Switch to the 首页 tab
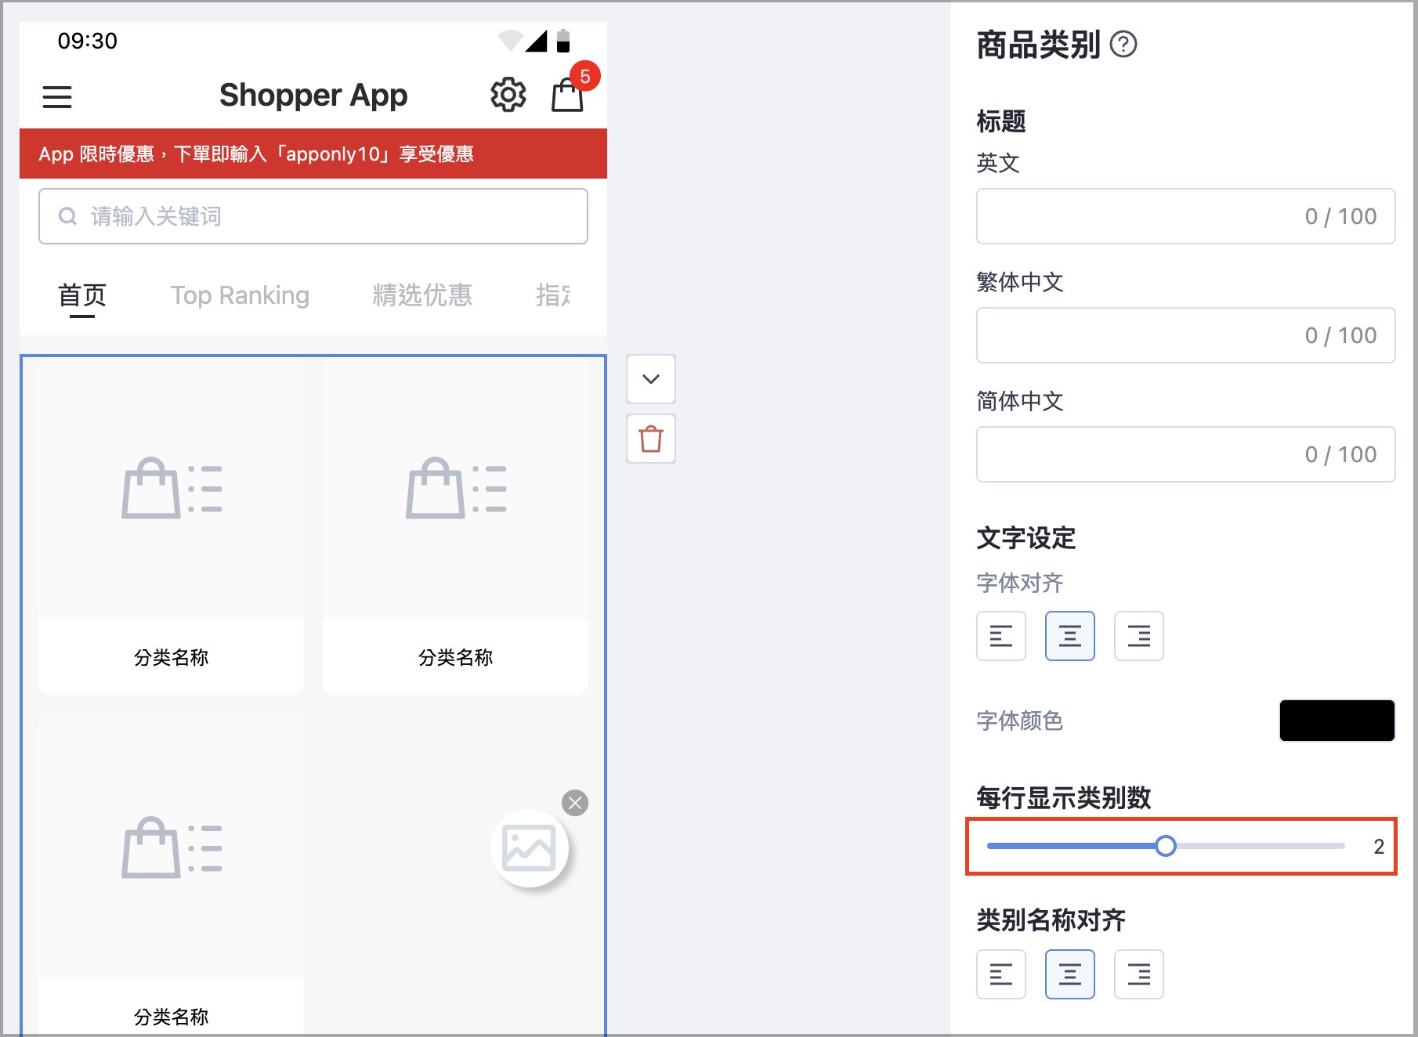Screen dimensions: 1418x1037 pos(82,295)
